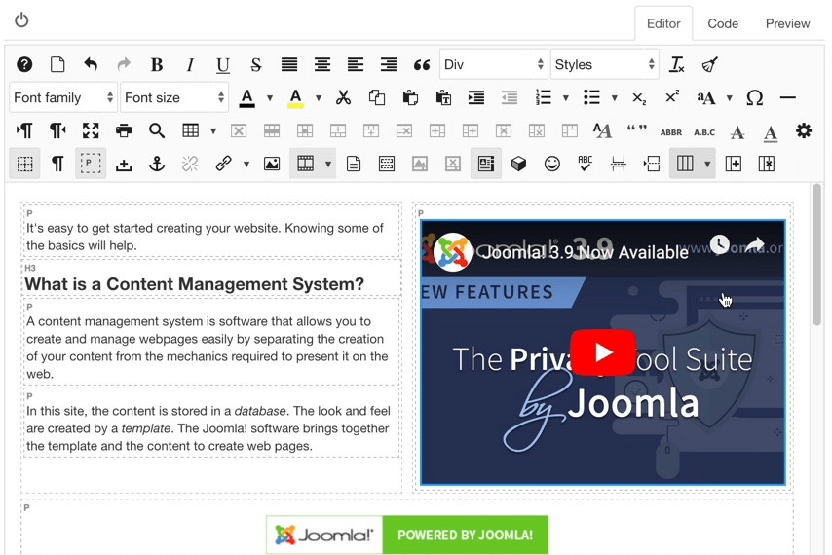Click the video Watch later clock icon

point(720,244)
